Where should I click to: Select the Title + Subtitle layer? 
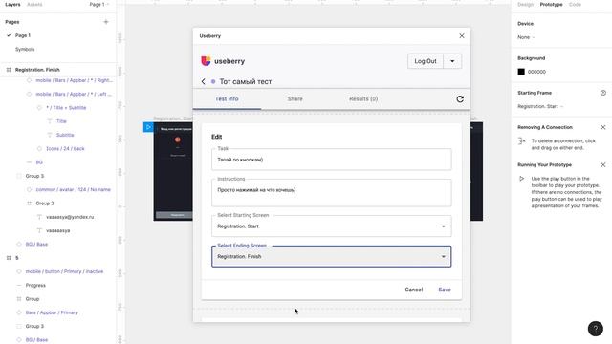click(66, 108)
